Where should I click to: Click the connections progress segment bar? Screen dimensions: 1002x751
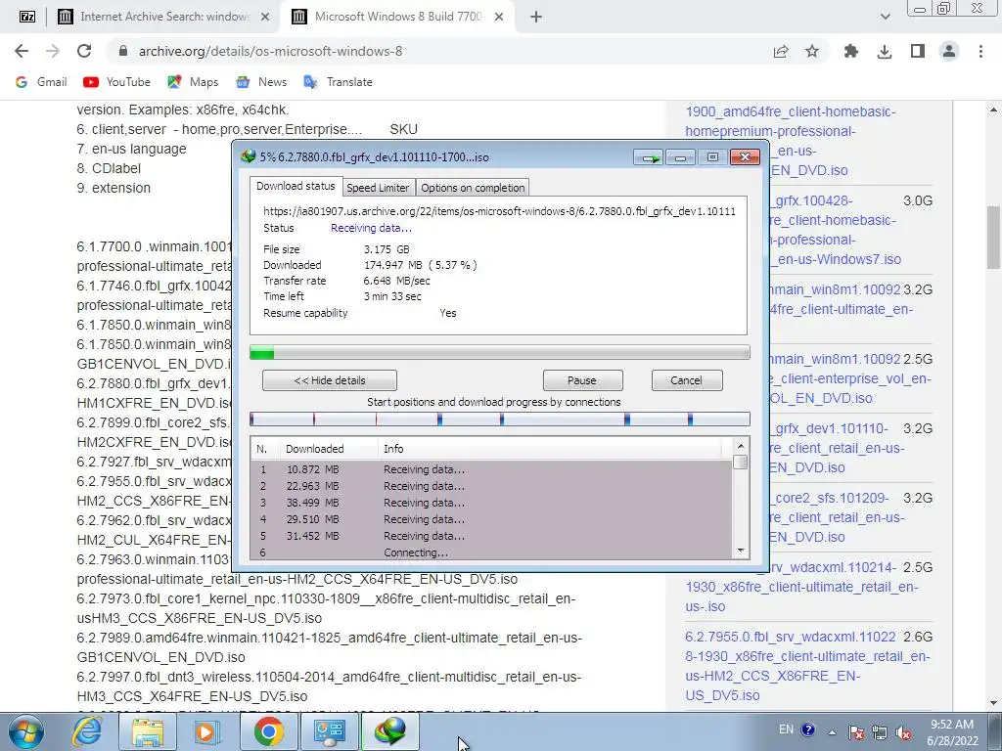500,419
